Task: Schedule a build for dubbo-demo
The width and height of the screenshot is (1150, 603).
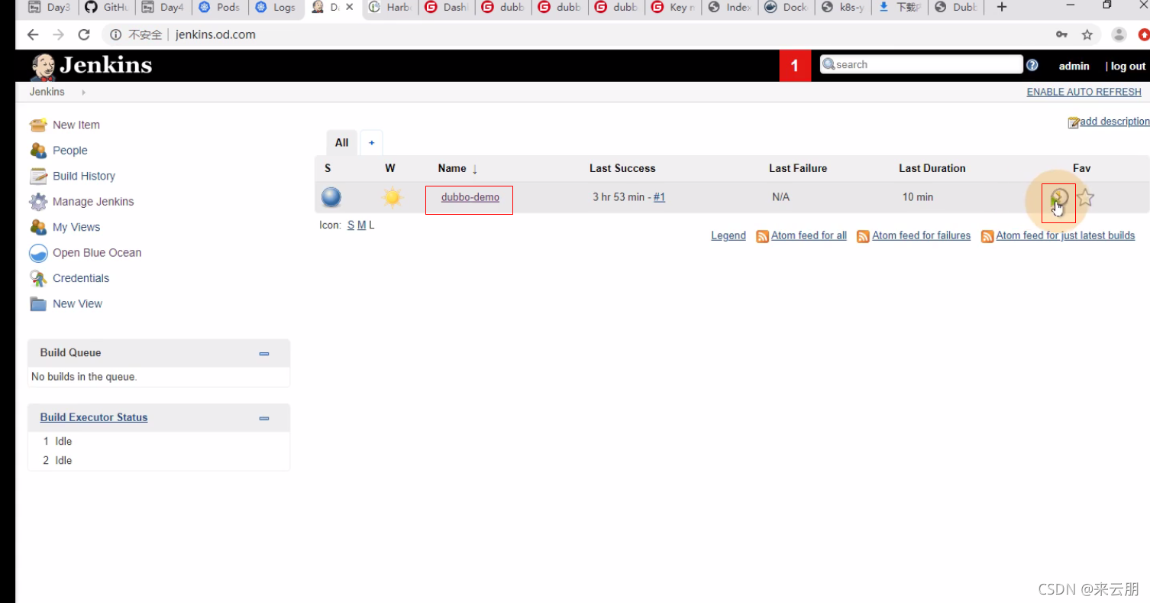Action: (x=1058, y=199)
